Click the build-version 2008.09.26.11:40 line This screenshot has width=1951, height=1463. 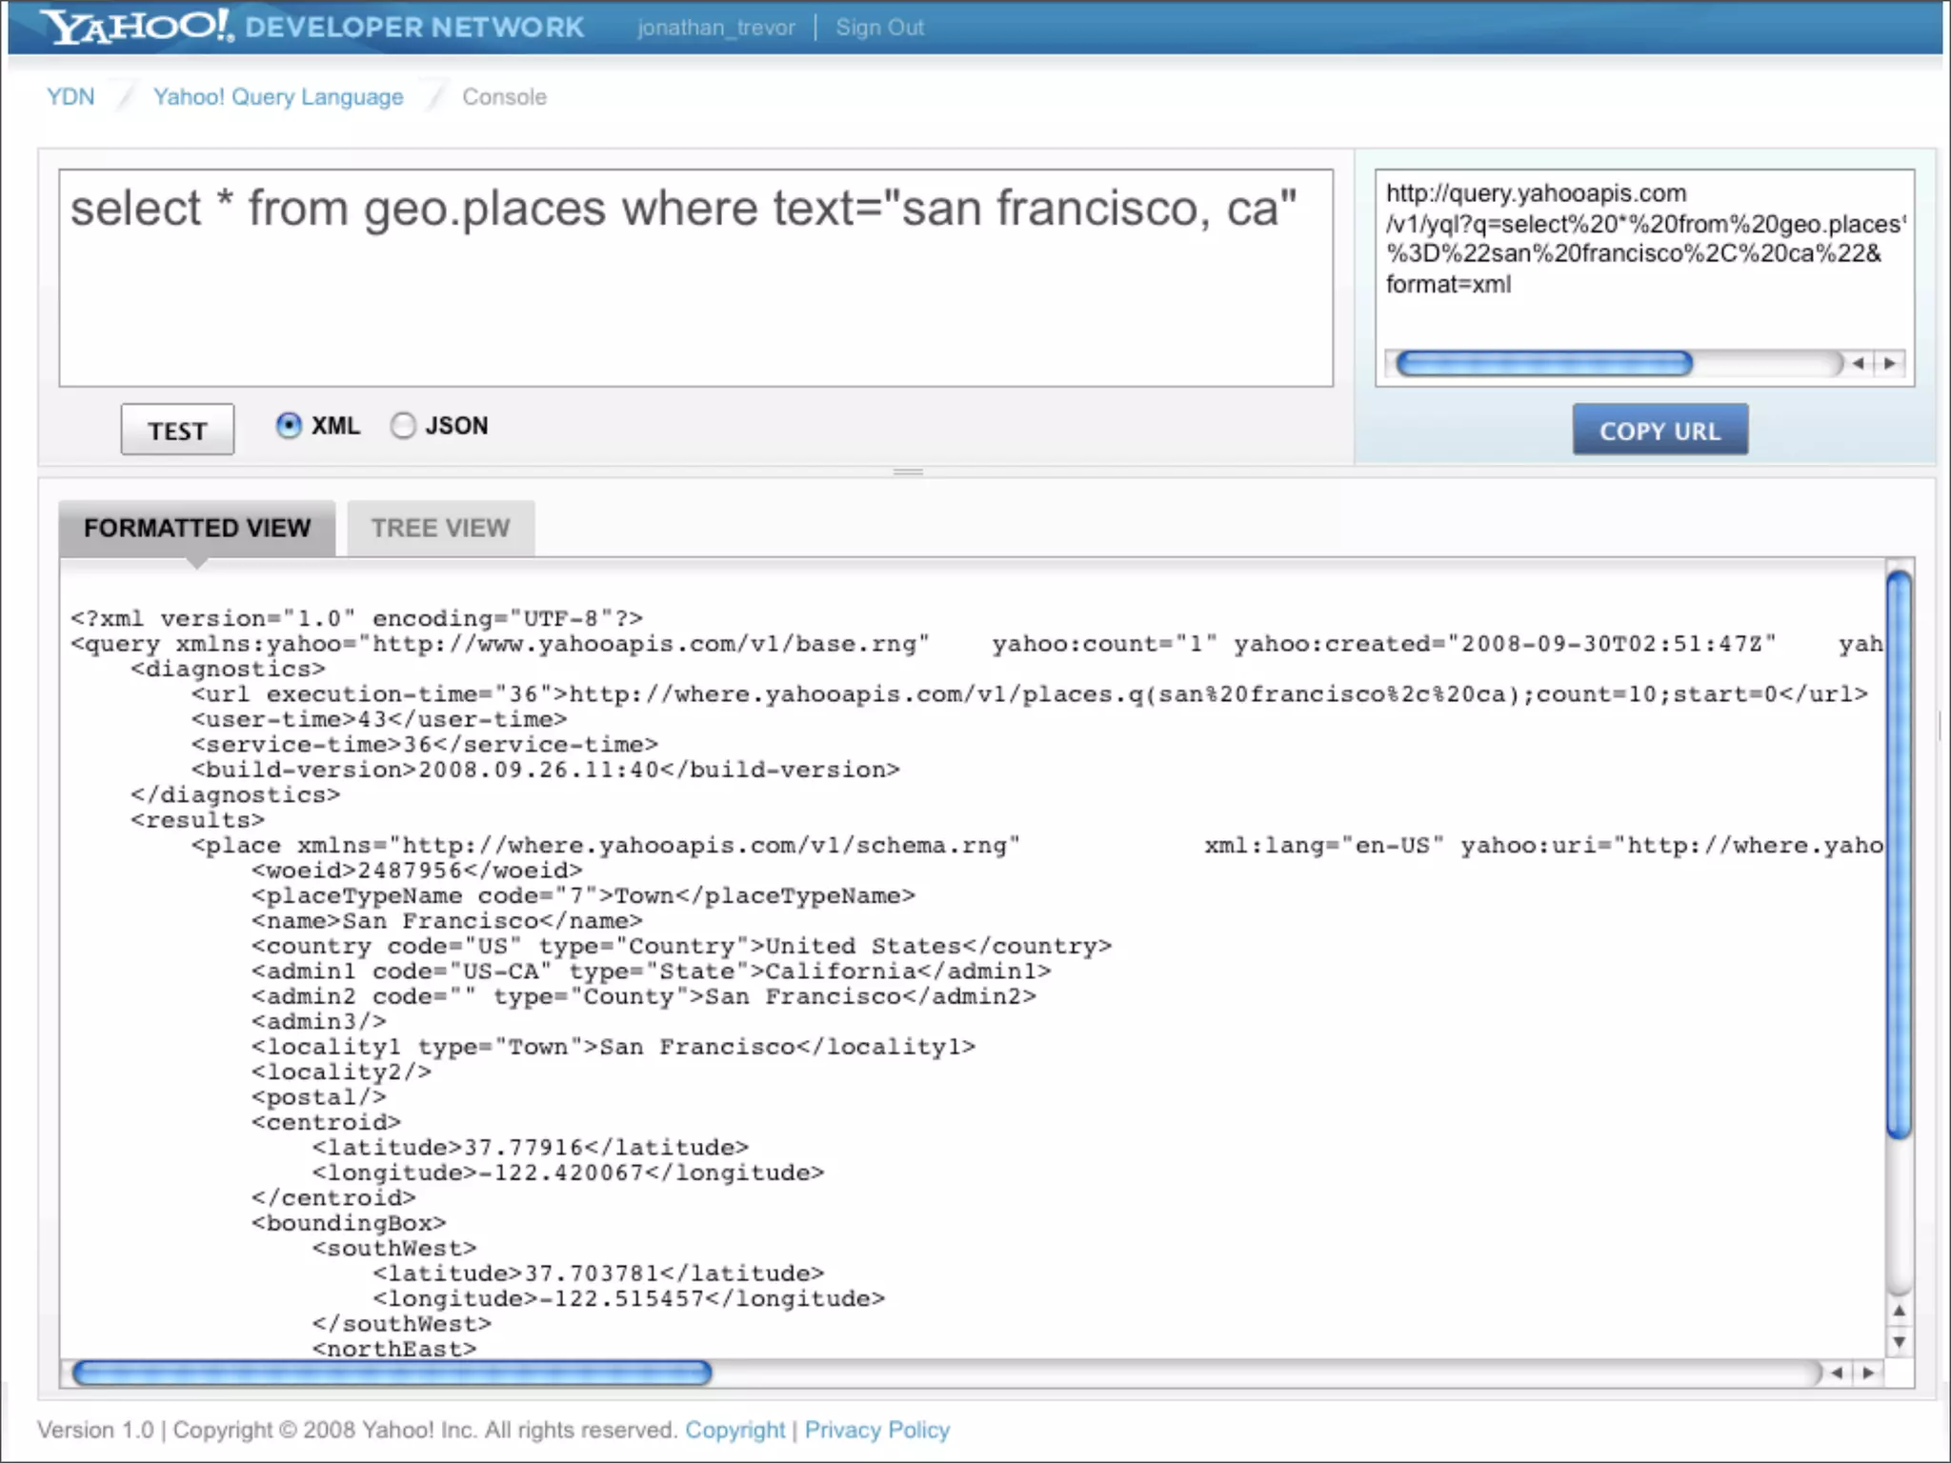545,770
